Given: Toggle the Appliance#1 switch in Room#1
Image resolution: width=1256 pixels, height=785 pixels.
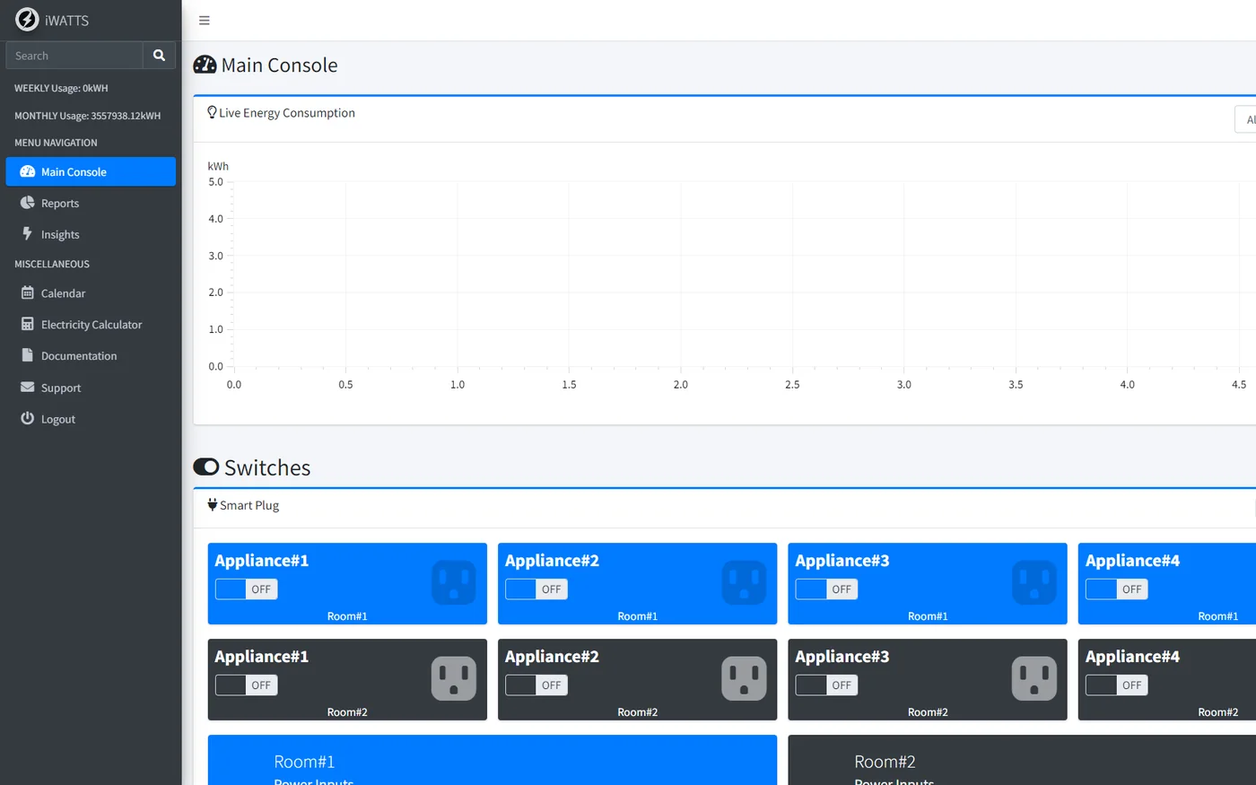Looking at the screenshot, I should coord(247,589).
